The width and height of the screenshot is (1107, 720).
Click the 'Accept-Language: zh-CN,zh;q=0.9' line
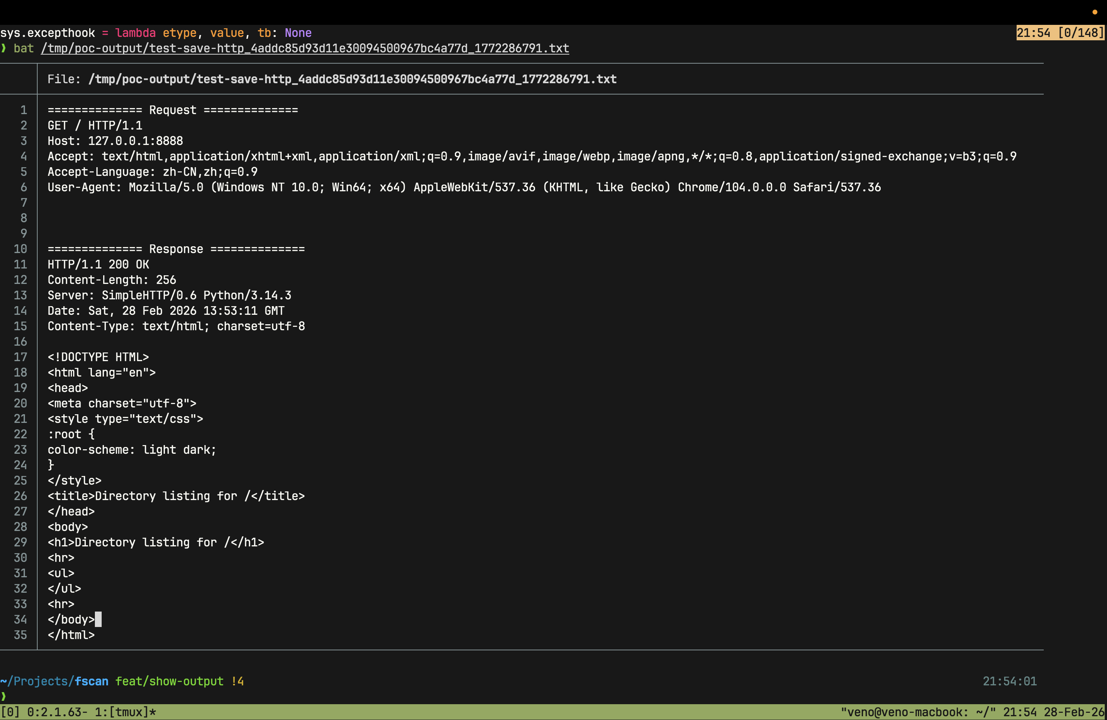tap(152, 172)
